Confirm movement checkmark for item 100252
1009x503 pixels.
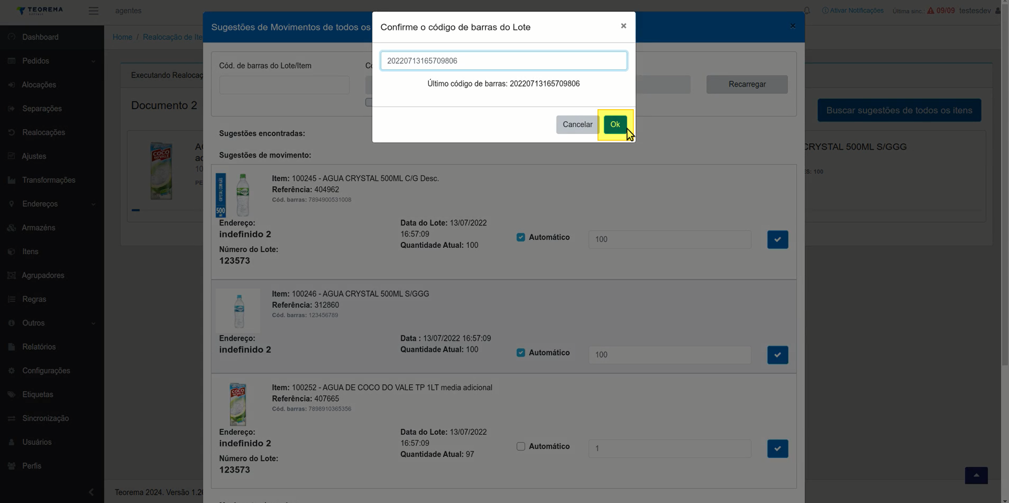pyautogui.click(x=777, y=449)
